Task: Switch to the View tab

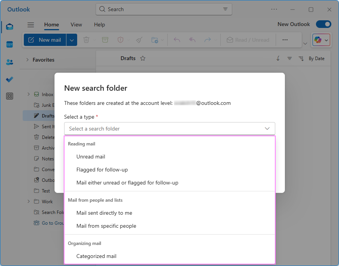Action: [x=76, y=24]
